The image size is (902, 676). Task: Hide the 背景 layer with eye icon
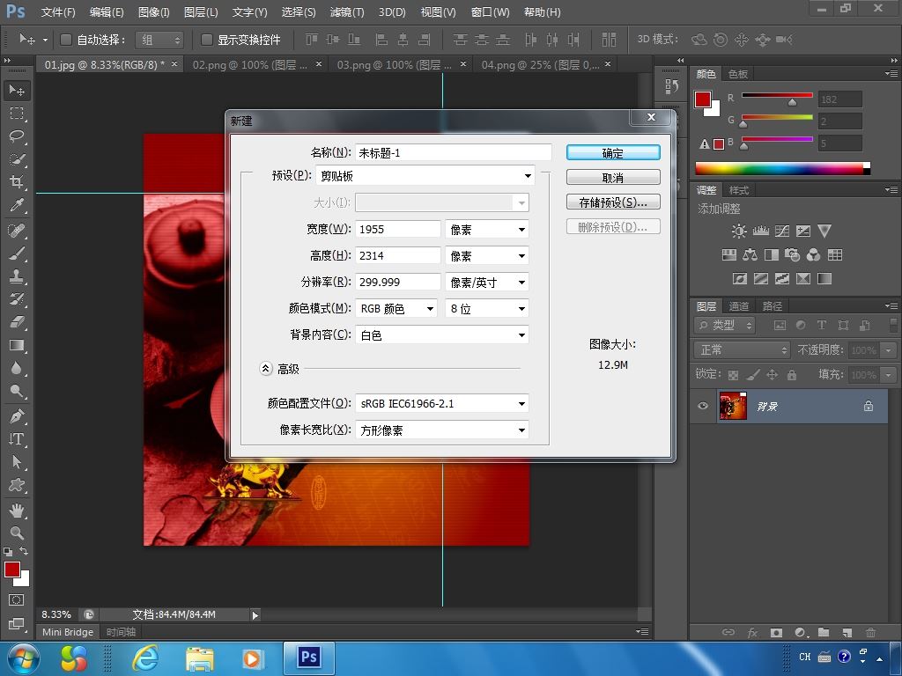(703, 407)
